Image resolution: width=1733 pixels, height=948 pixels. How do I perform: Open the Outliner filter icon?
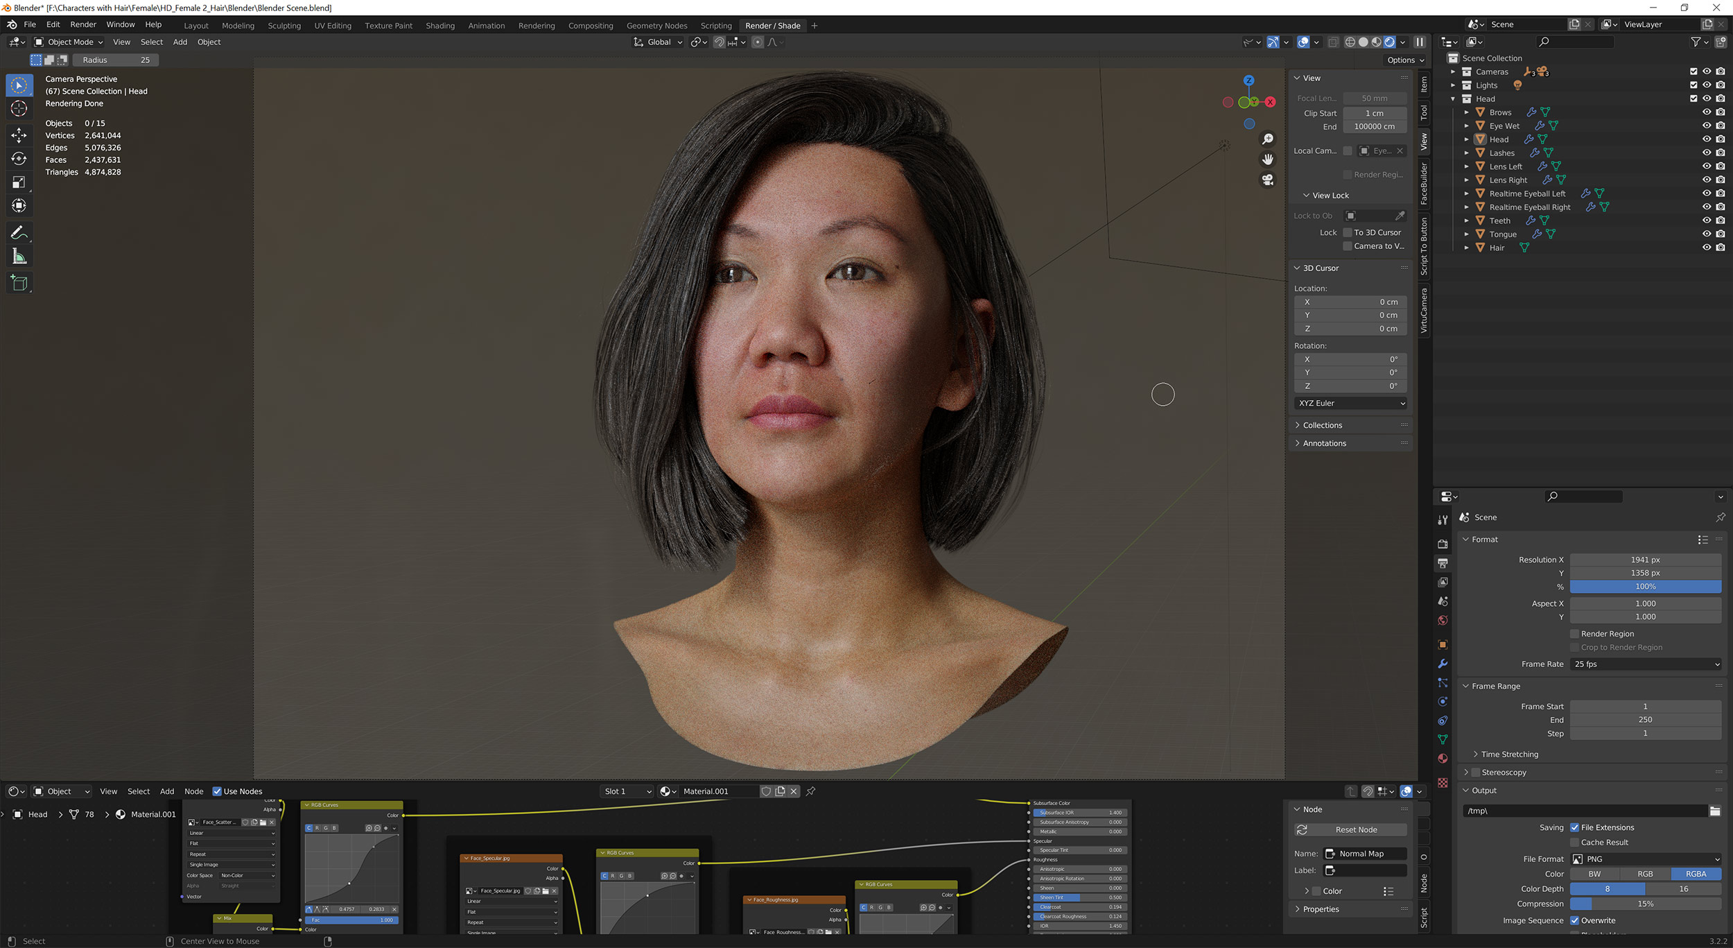[x=1697, y=42]
